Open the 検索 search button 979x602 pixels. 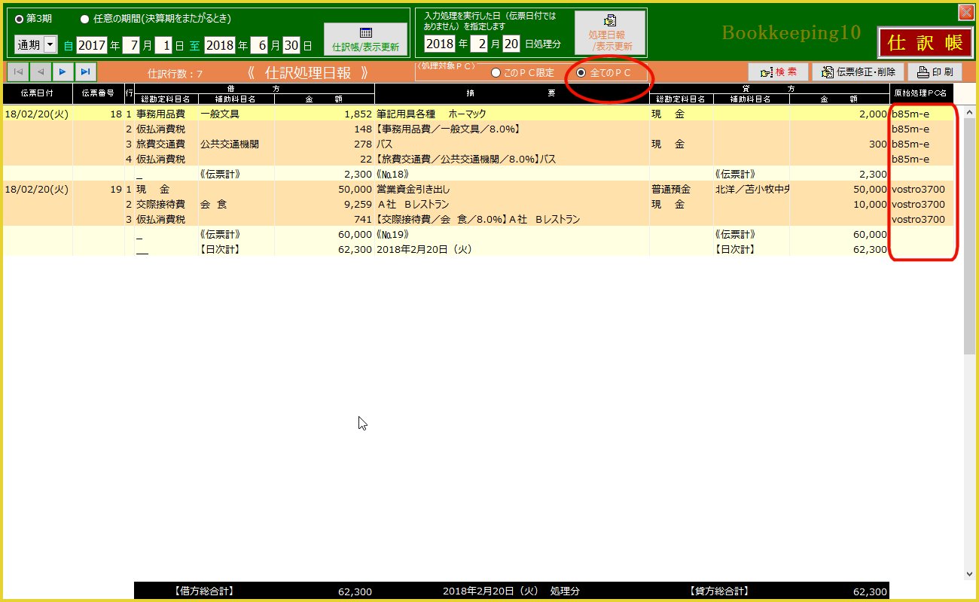click(x=778, y=72)
